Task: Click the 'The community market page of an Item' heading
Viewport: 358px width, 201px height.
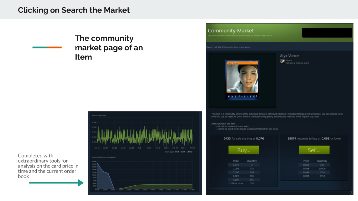Action: 109,47
